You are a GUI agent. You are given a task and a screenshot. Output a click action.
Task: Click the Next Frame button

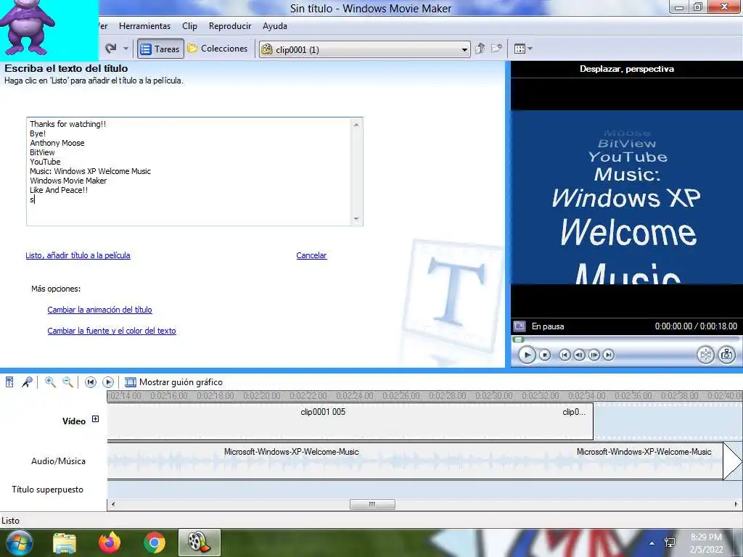(x=594, y=355)
